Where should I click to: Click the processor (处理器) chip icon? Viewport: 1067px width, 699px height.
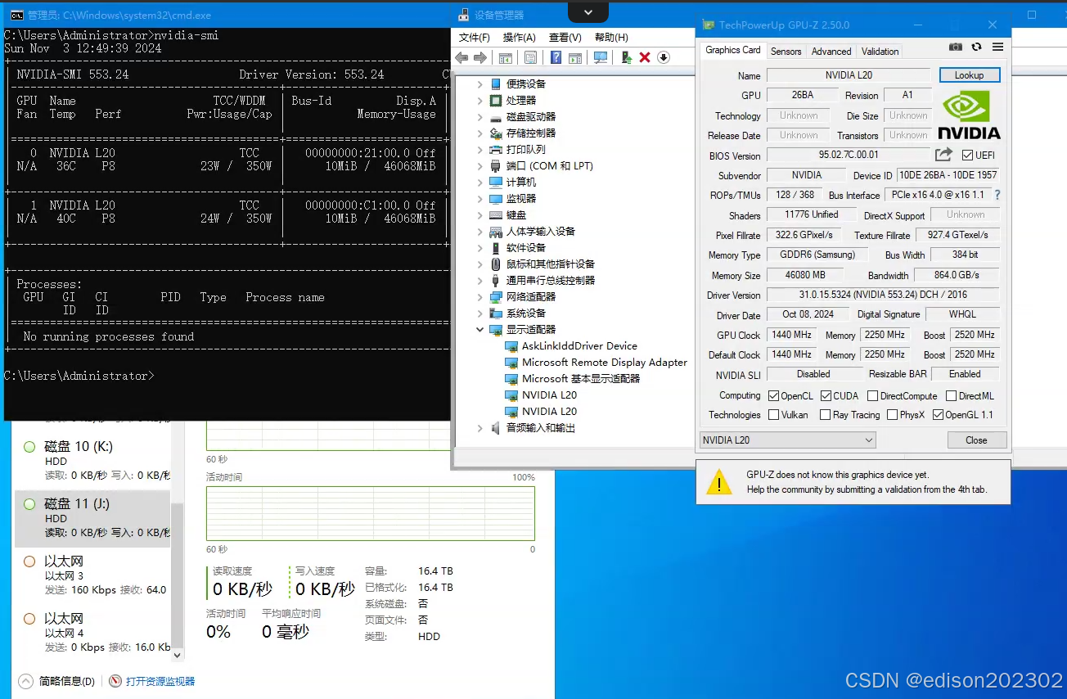pos(496,101)
